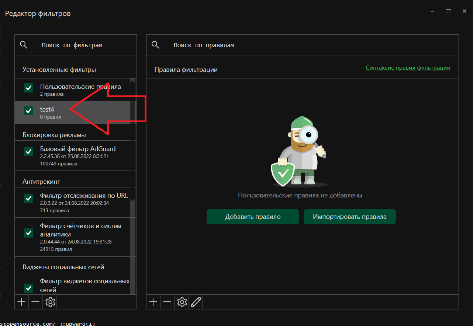Screen dimensions: 473x326
Task: Disable Фильтр отслеживания по URL
Action: [28, 198]
